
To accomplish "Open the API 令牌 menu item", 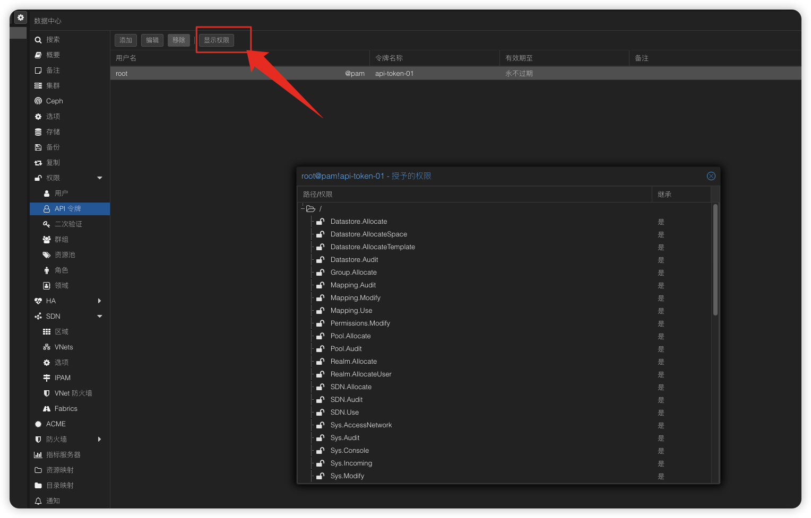I will point(68,209).
